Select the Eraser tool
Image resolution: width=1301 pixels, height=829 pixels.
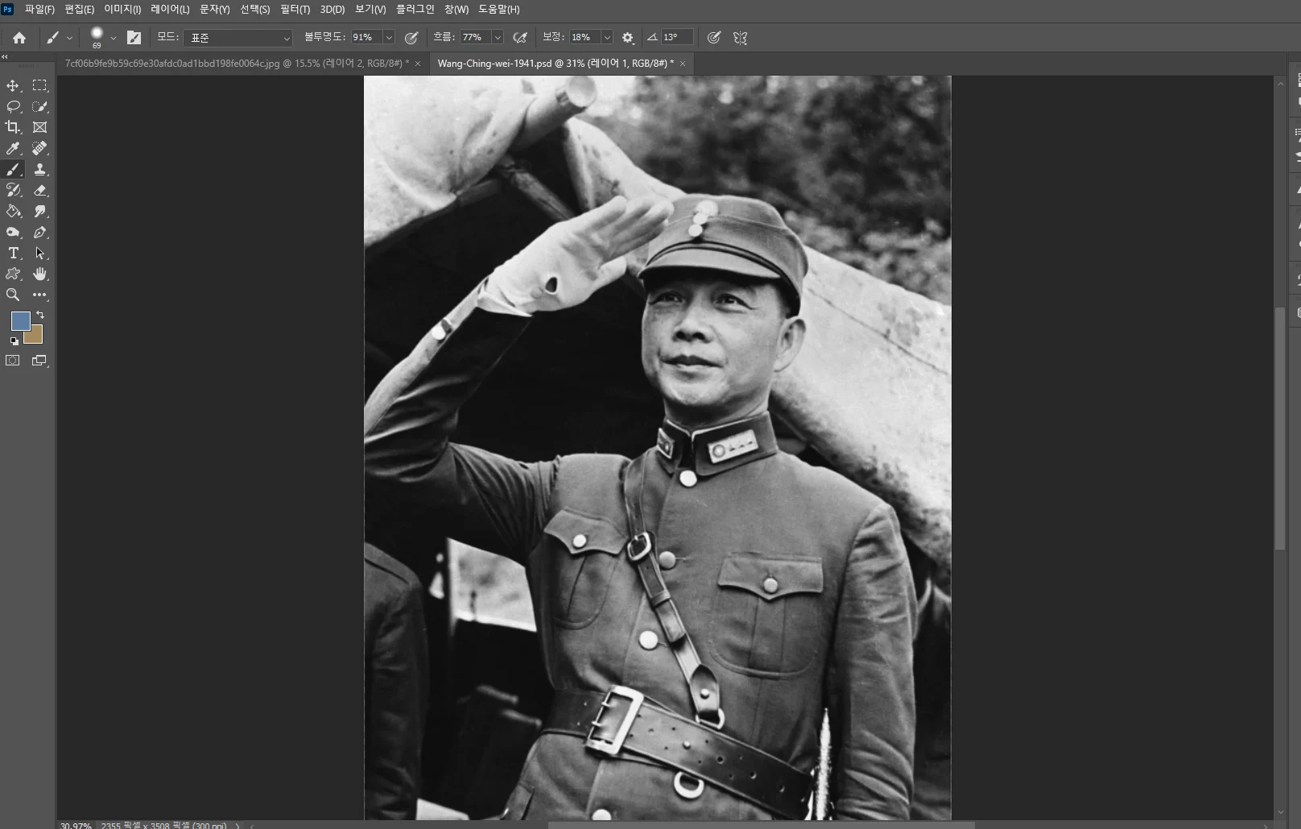39,190
